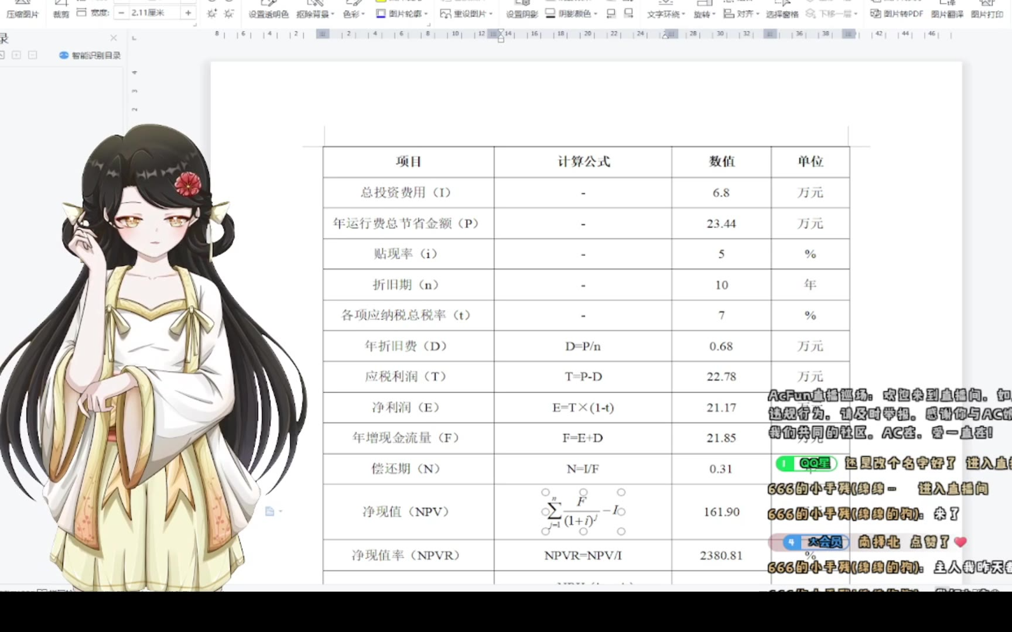Open the 选择窗格 selection pane

pos(782,9)
